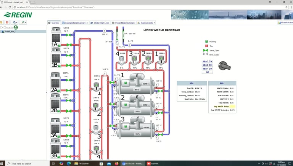Switch to the ExampleTimeChannel1_1 tab
293x166 pixels.
[x=75, y=23]
